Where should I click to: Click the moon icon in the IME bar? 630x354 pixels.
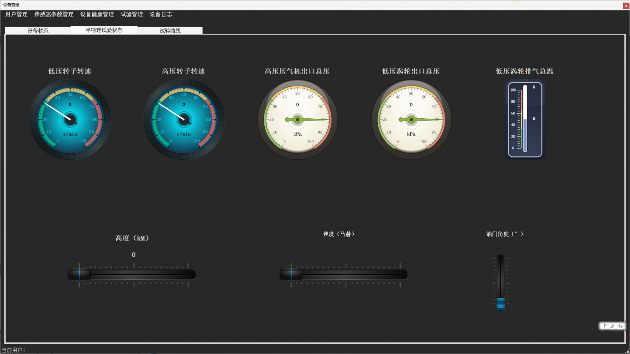[x=612, y=326]
